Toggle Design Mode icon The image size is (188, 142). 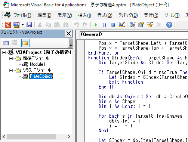[122, 25]
